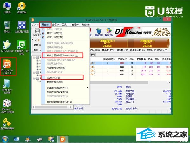Open the Windows安装器 desktop icon
The image size is (190, 143).
[7, 87]
